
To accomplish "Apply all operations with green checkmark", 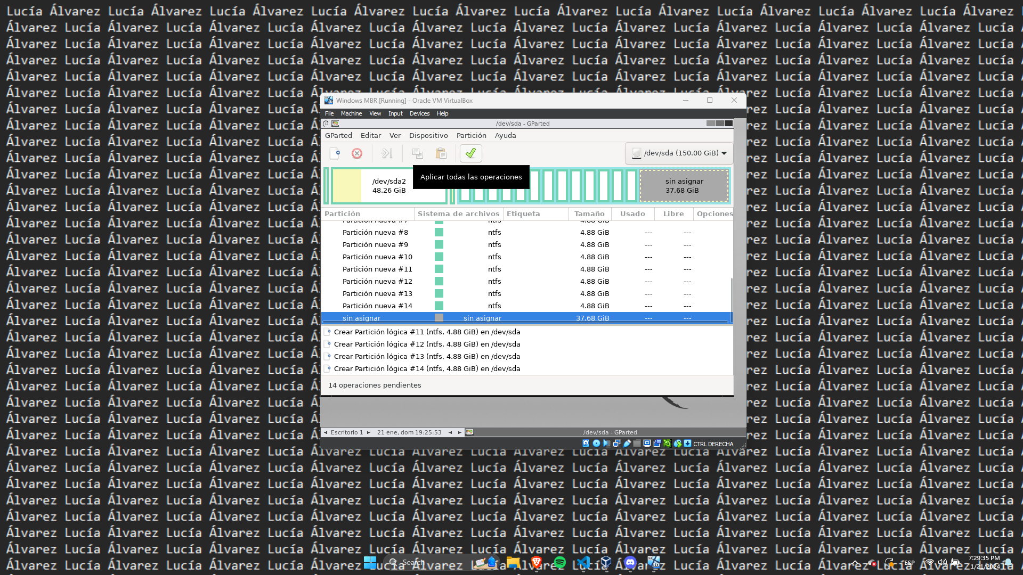I will click(x=470, y=153).
